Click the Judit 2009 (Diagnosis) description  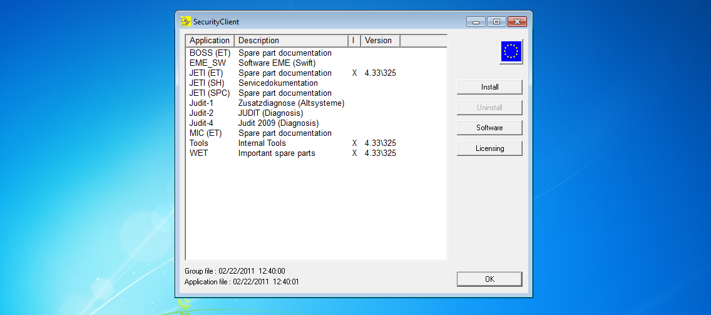(279, 123)
